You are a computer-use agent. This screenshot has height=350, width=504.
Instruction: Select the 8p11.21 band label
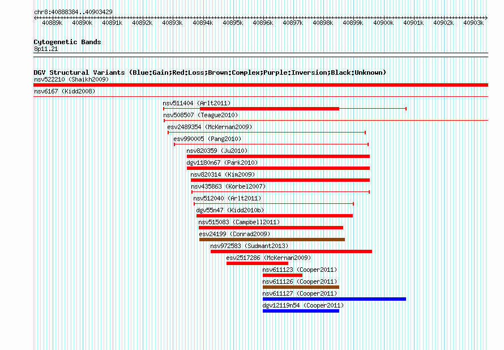click(46, 49)
